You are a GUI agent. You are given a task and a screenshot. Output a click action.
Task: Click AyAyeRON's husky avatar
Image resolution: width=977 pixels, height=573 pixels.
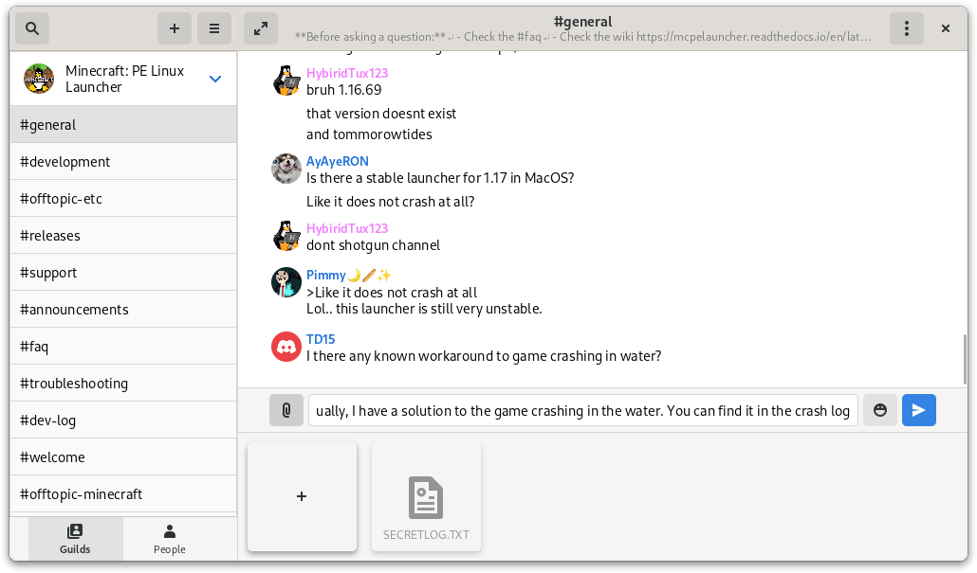(286, 169)
